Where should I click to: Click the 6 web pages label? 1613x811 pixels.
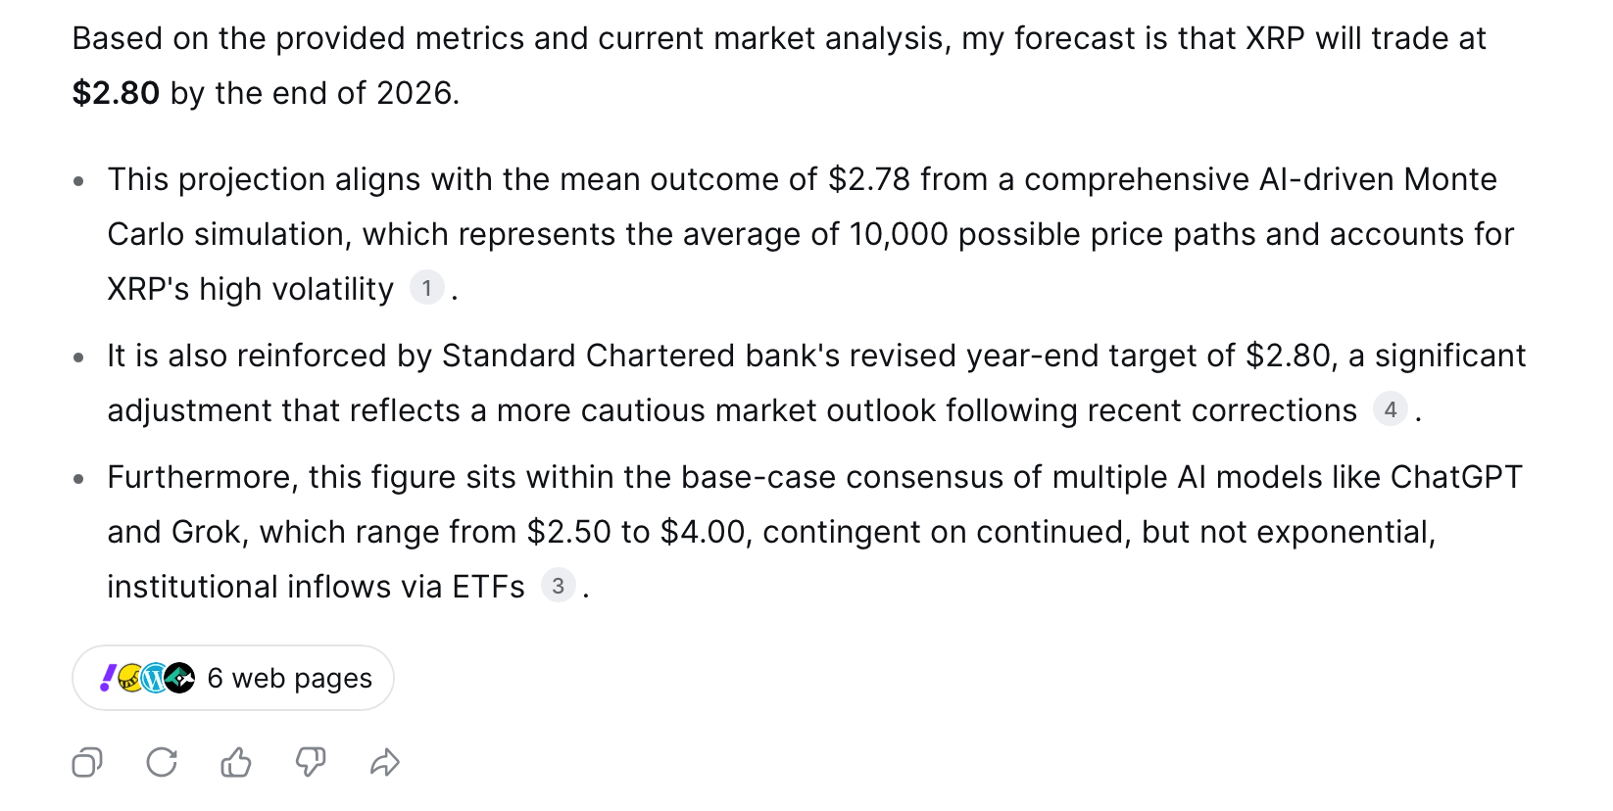coord(288,678)
